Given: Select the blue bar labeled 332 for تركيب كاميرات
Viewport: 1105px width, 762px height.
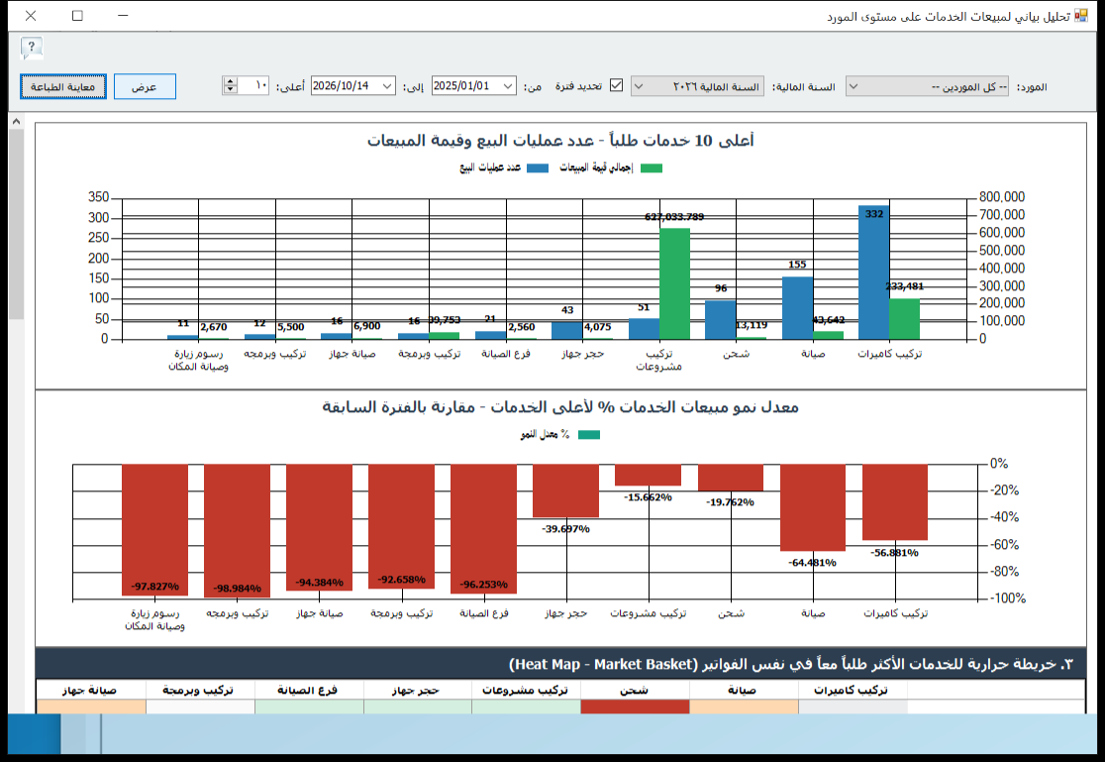Looking at the screenshot, I should click(x=874, y=272).
